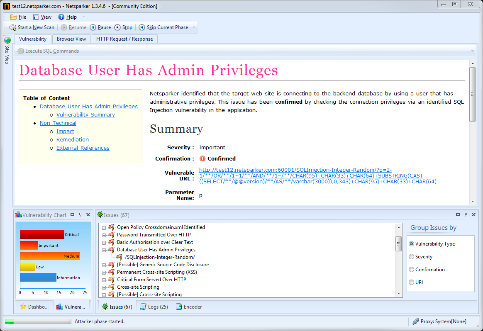Click the scan progress bar
483x331 pixels.
tap(38, 321)
